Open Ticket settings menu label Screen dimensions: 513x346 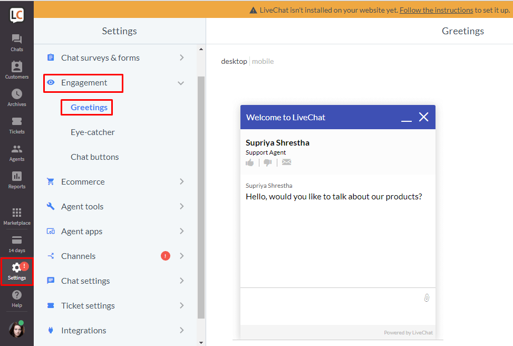tap(88, 306)
